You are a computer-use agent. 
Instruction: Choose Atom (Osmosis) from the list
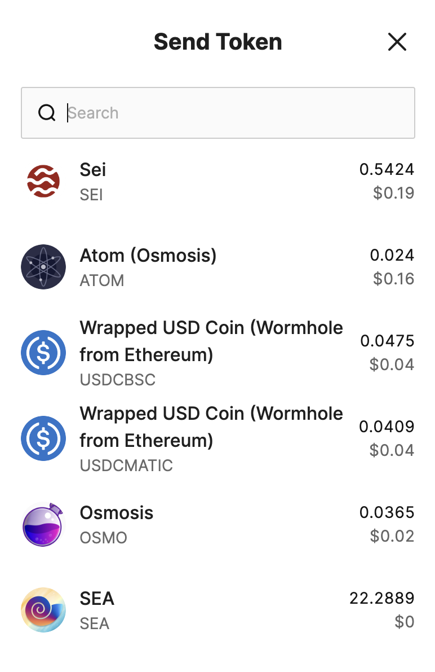click(218, 266)
